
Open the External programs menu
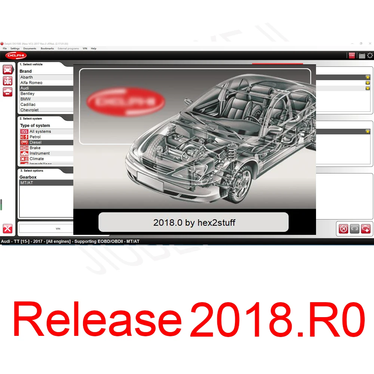68,48
